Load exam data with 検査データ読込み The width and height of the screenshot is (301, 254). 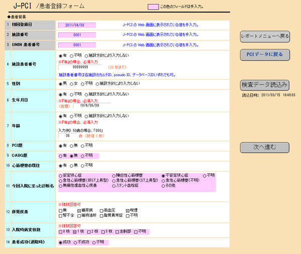(x=264, y=85)
